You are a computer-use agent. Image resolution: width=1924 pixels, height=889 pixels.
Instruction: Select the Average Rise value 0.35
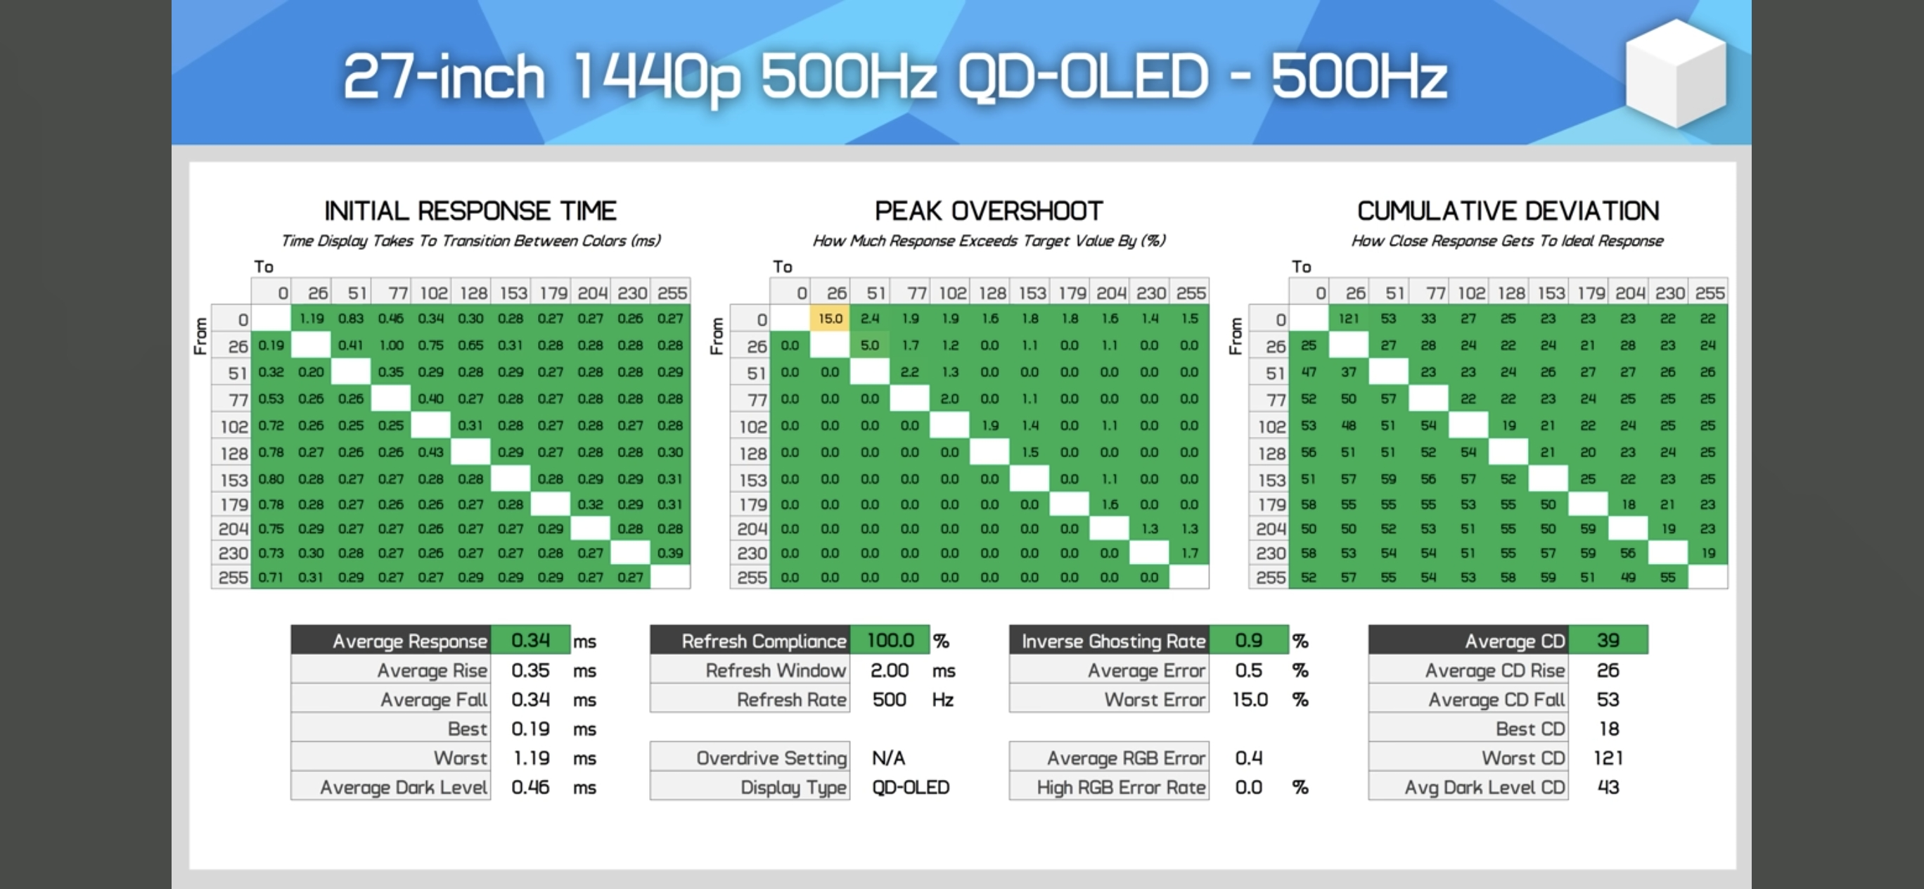pos(530,670)
